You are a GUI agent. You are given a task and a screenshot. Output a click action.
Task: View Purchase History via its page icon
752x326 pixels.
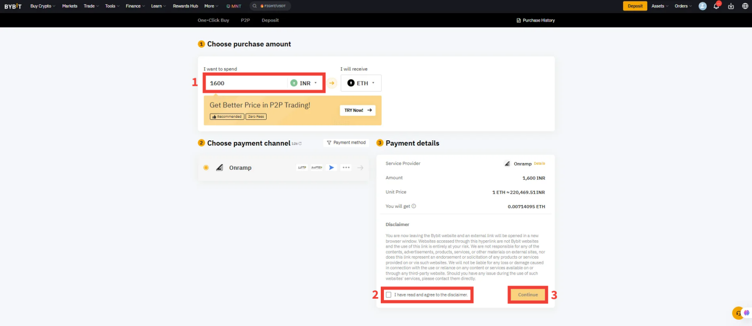point(519,20)
